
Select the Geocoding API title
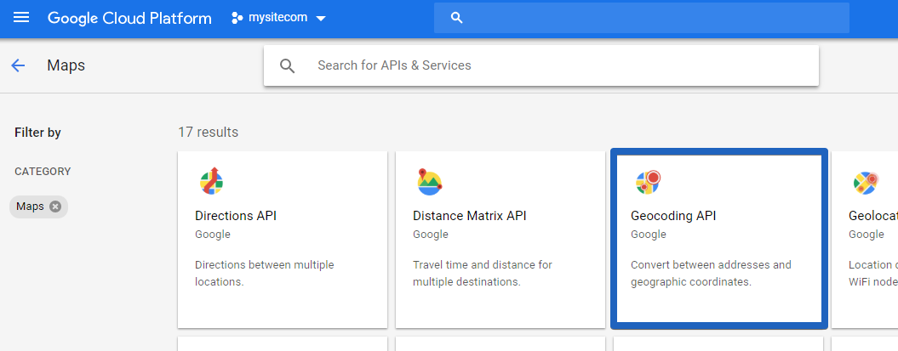click(673, 216)
